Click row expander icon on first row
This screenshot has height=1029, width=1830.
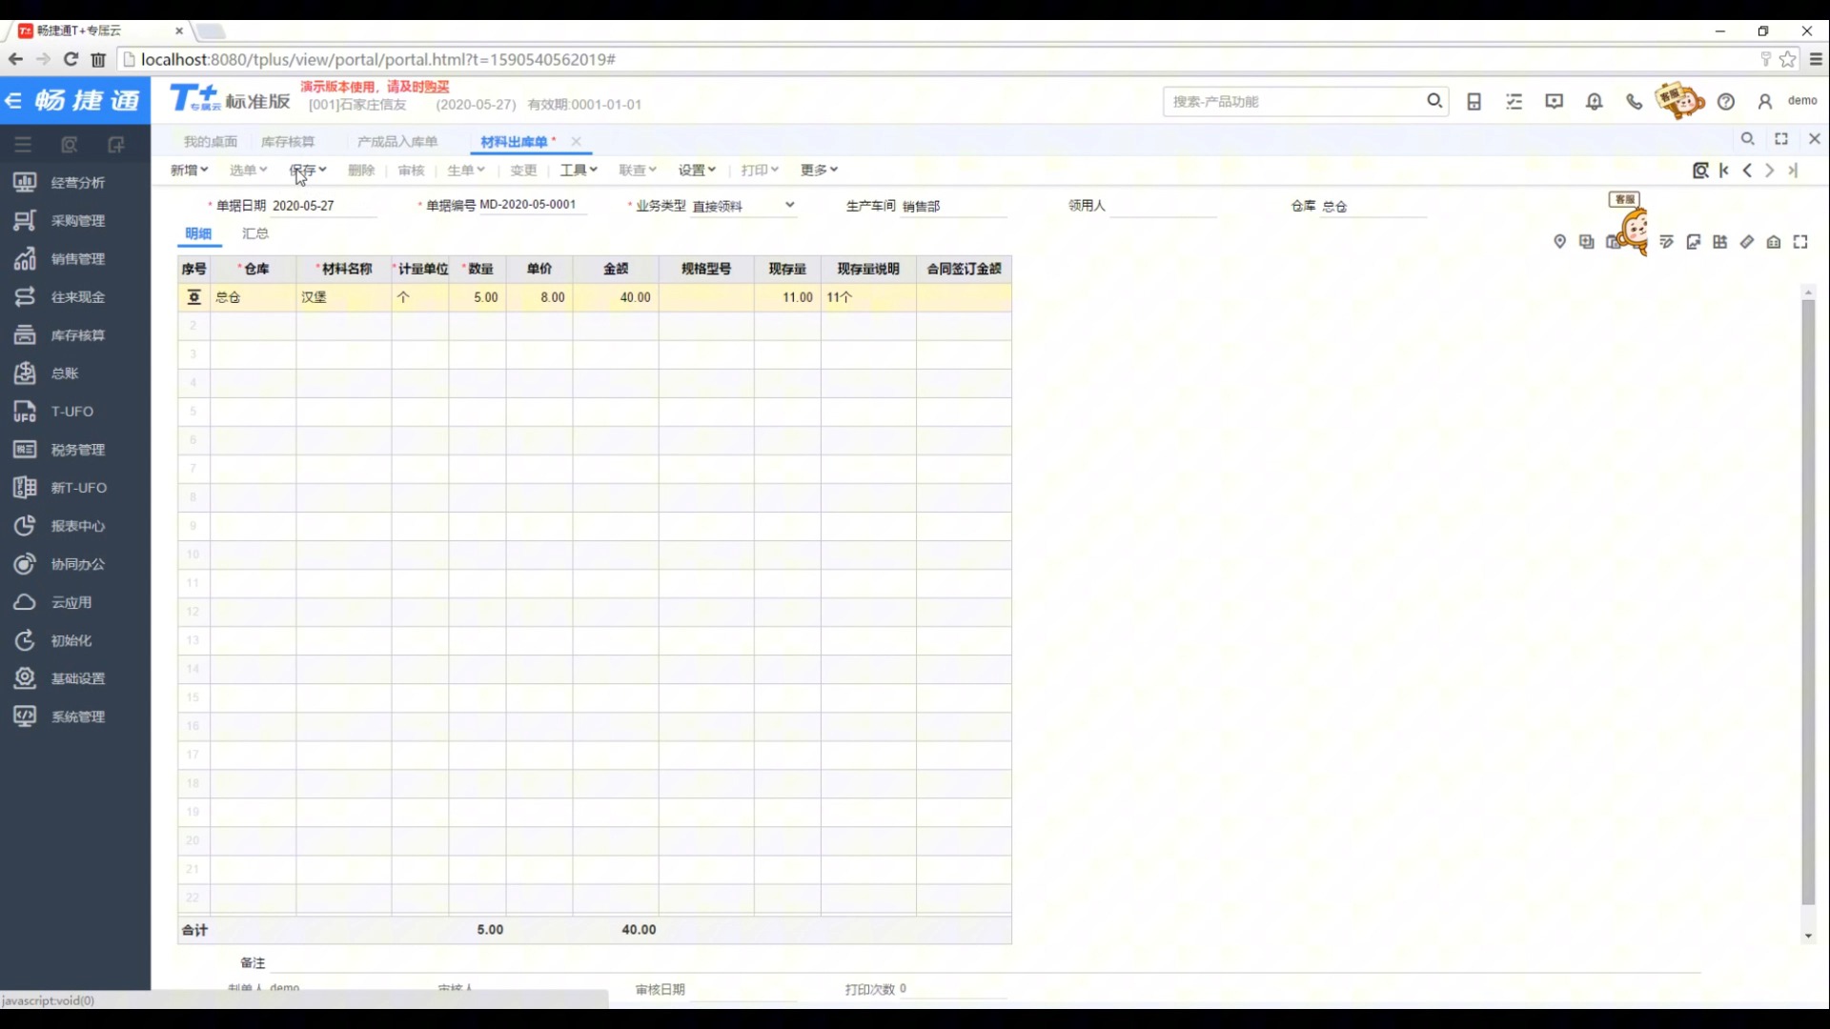click(193, 295)
